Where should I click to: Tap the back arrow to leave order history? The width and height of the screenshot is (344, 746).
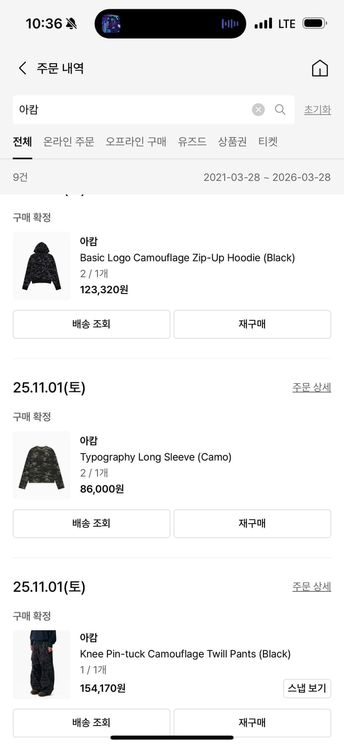(x=22, y=68)
